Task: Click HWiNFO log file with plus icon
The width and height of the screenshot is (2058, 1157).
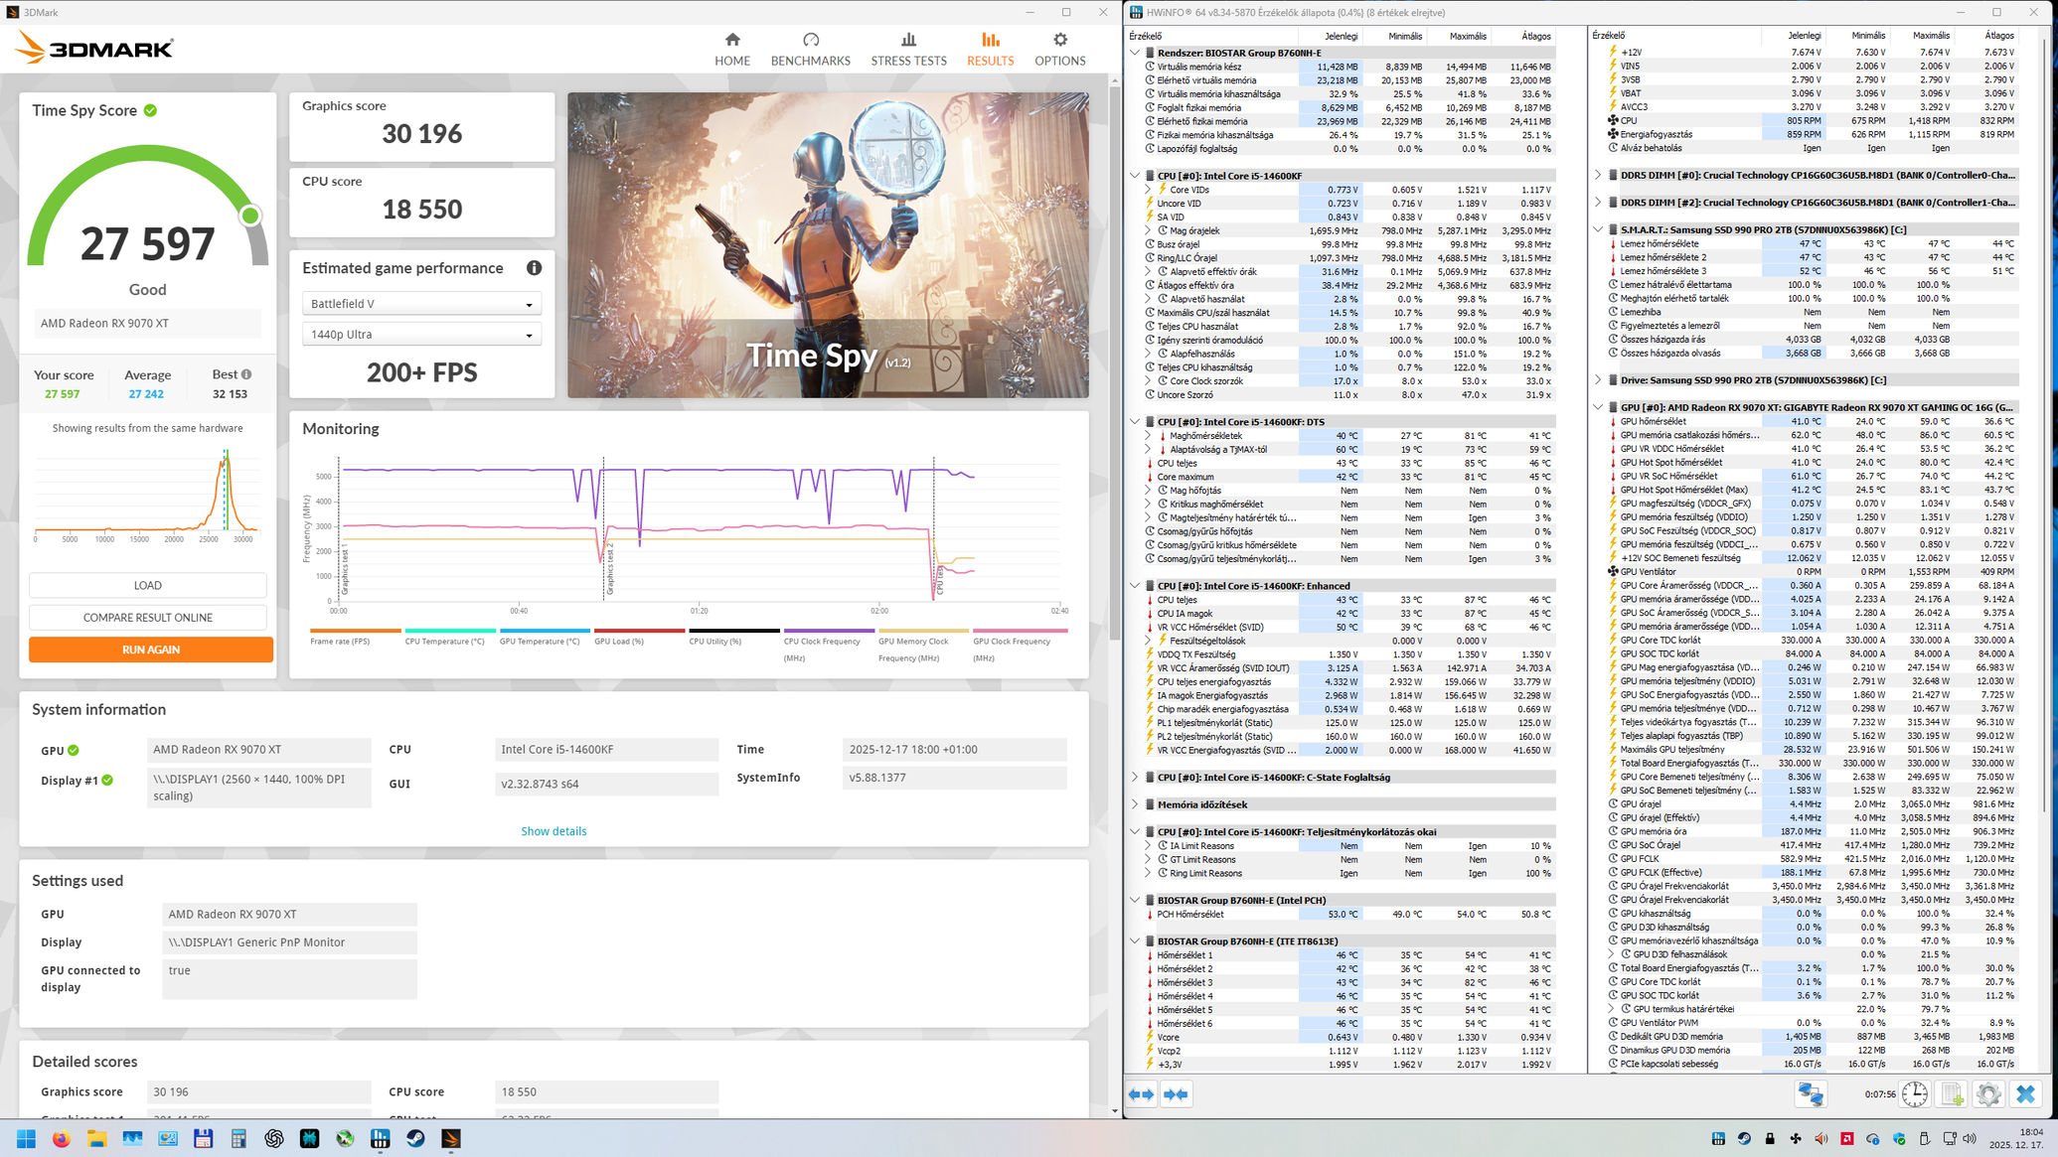Action: (x=1952, y=1094)
